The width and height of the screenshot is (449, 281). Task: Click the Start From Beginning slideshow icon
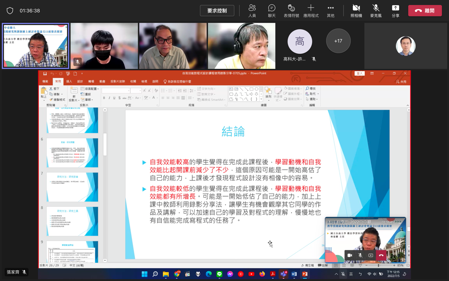(68, 74)
